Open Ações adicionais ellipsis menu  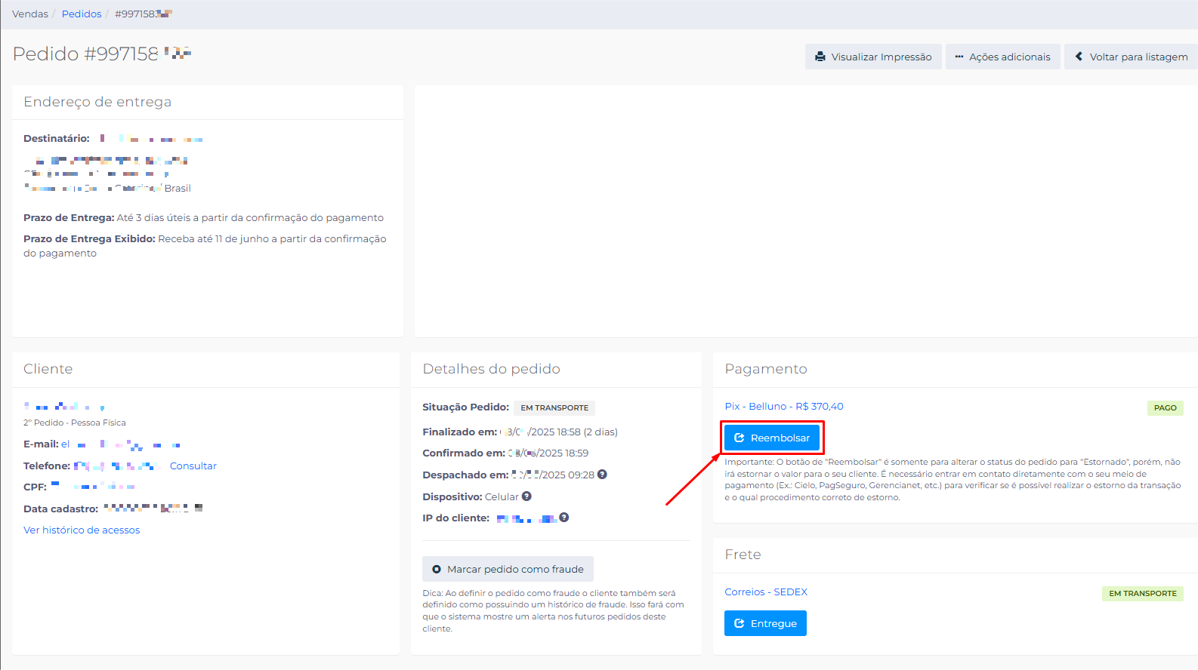click(959, 57)
